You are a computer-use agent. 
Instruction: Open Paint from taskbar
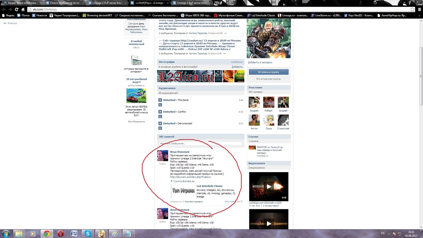point(115,234)
